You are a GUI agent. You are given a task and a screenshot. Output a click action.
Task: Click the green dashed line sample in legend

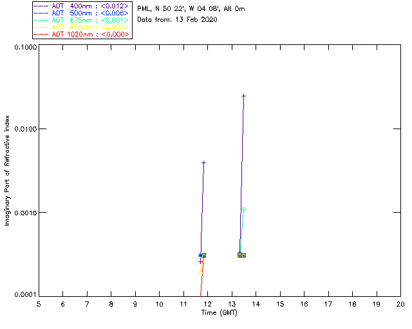[41, 20]
